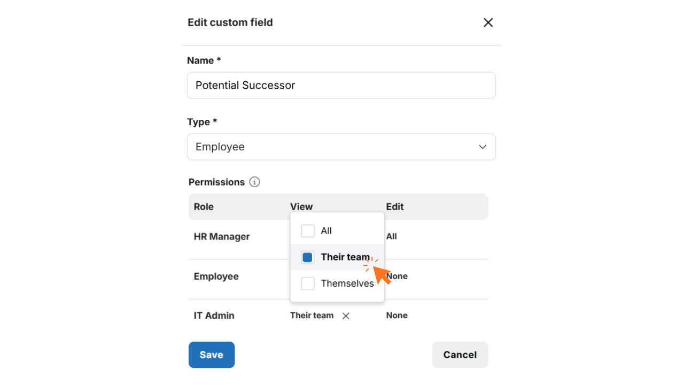
Task: Select the Employee role row label
Action: tap(216, 276)
